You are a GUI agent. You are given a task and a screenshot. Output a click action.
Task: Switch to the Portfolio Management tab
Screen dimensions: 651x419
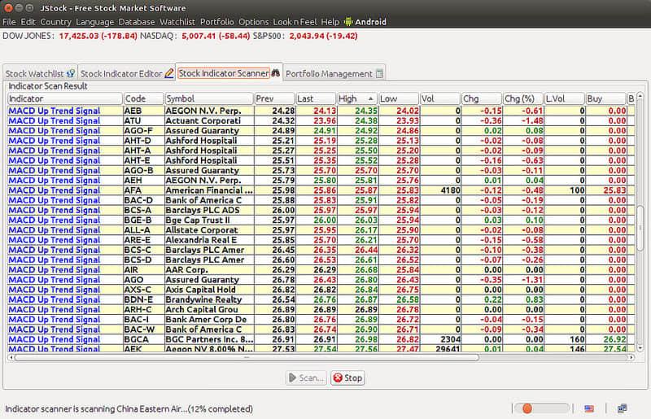329,73
